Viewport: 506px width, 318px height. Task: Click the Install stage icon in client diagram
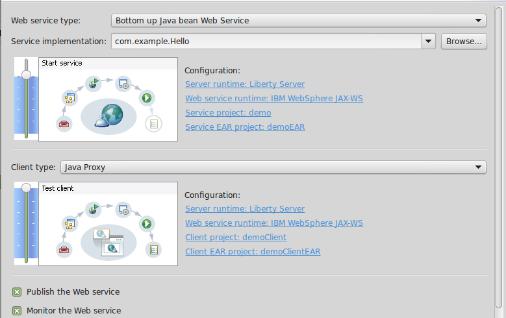click(x=123, y=210)
